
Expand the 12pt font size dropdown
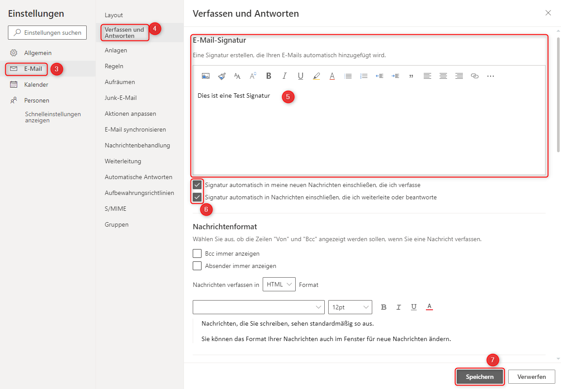350,307
